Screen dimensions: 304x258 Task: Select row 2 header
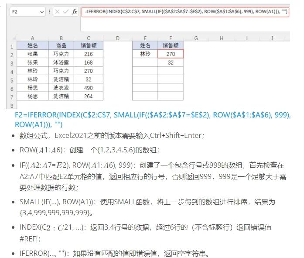[12, 55]
